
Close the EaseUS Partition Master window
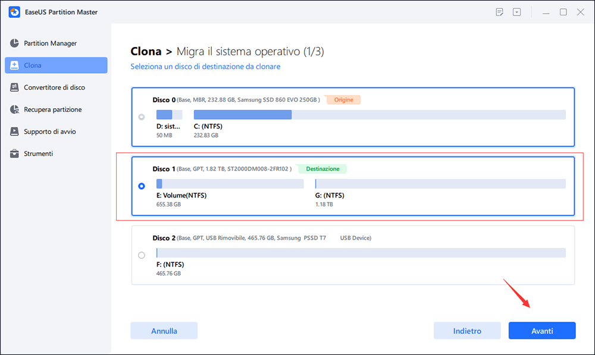581,12
